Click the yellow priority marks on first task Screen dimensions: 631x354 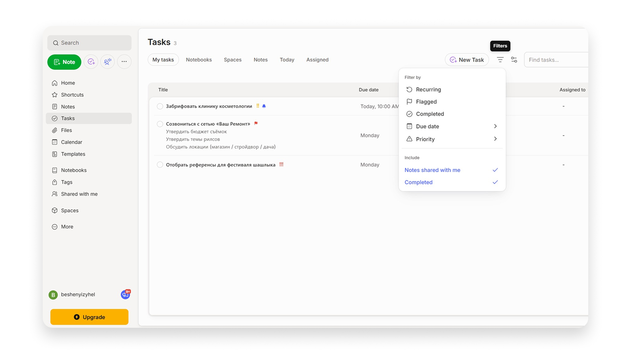coord(258,106)
